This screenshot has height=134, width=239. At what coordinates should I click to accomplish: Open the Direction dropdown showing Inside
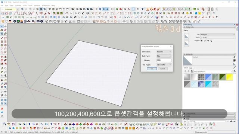click(x=164, y=52)
